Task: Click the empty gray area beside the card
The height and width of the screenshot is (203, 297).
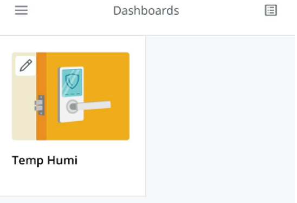Action: point(220,116)
